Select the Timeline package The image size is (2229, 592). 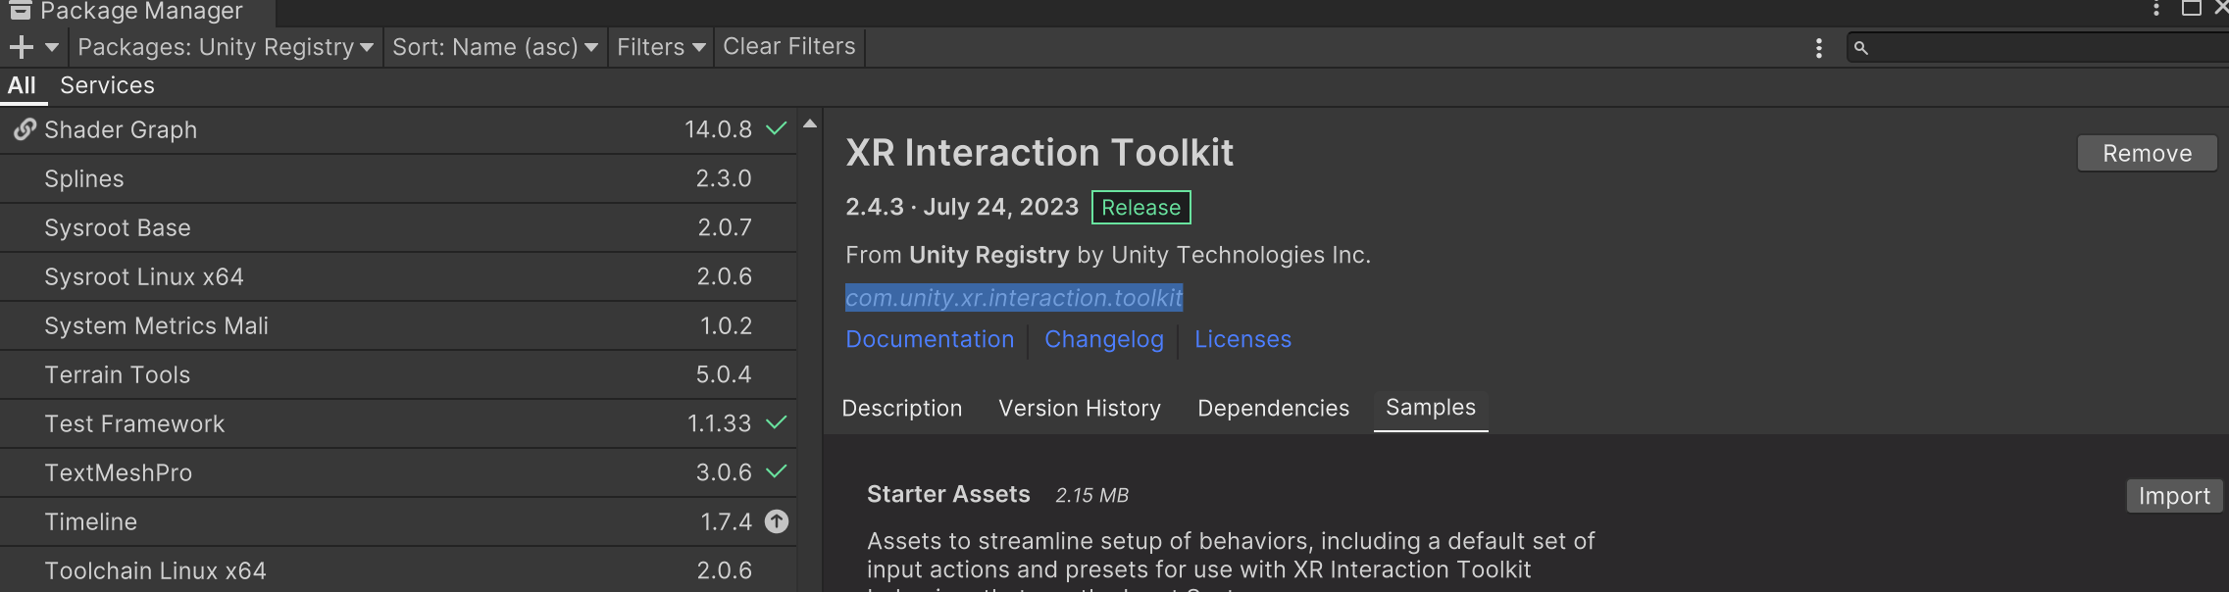[398, 522]
